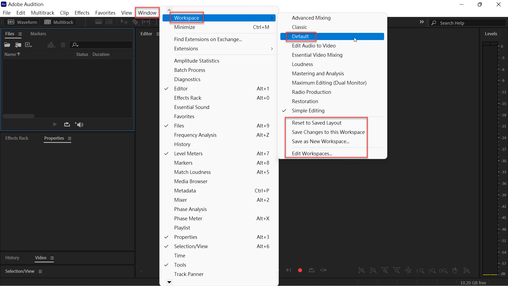The width and height of the screenshot is (508, 286).
Task: Choose the Classic workspace
Action: [x=332, y=27]
